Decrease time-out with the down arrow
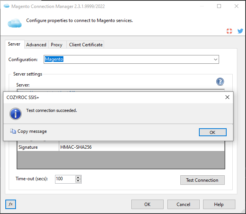 coord(78,181)
